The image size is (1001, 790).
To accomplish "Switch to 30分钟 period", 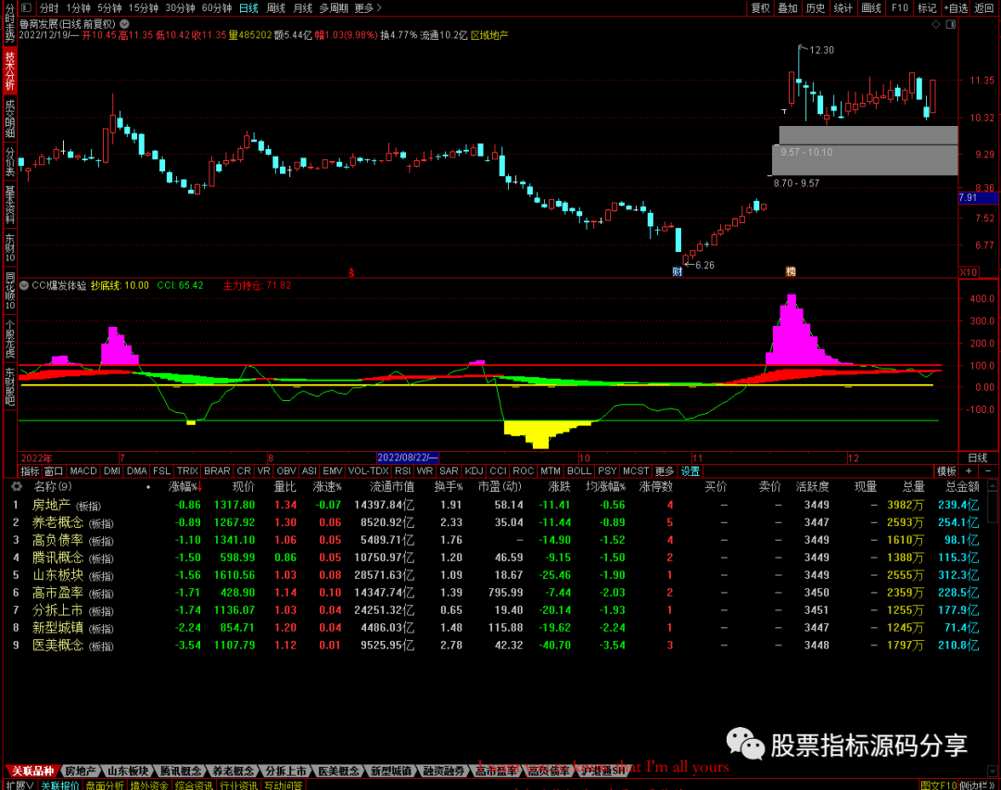I will 180,7.
